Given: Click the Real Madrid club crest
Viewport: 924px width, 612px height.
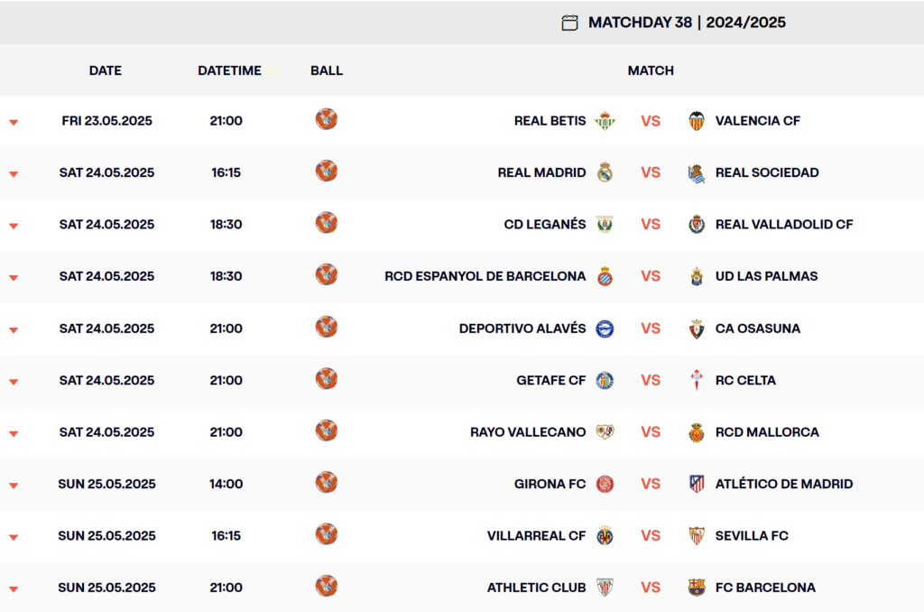Looking at the screenshot, I should coord(605,172).
